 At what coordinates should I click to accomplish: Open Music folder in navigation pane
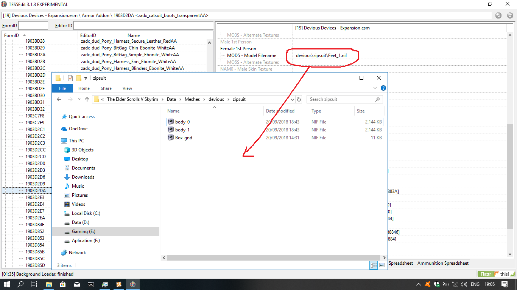[78, 186]
